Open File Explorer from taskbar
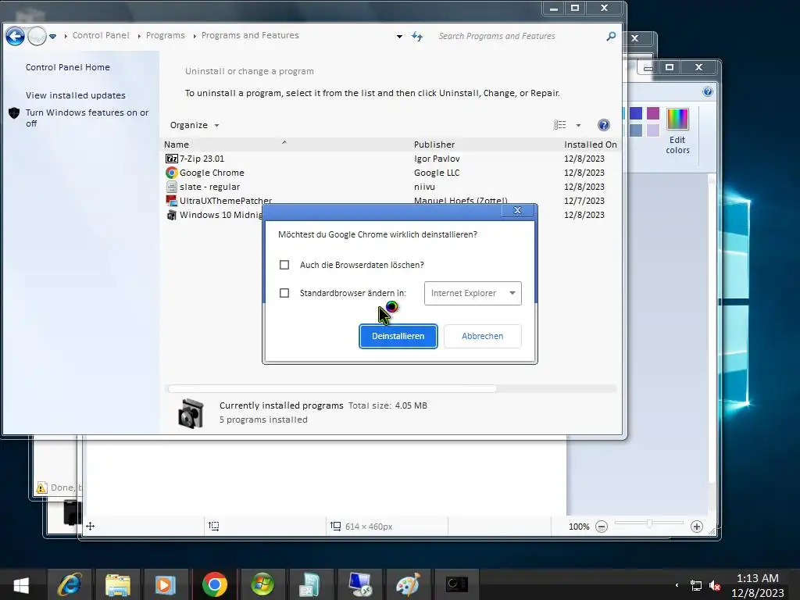The height and width of the screenshot is (600, 800). [118, 584]
